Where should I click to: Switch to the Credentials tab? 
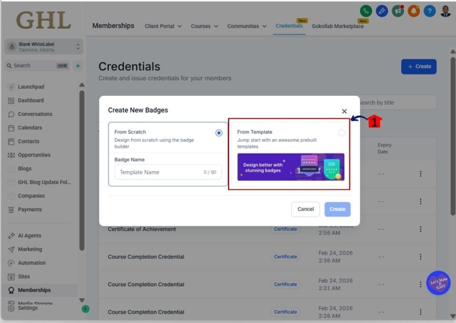click(x=289, y=26)
